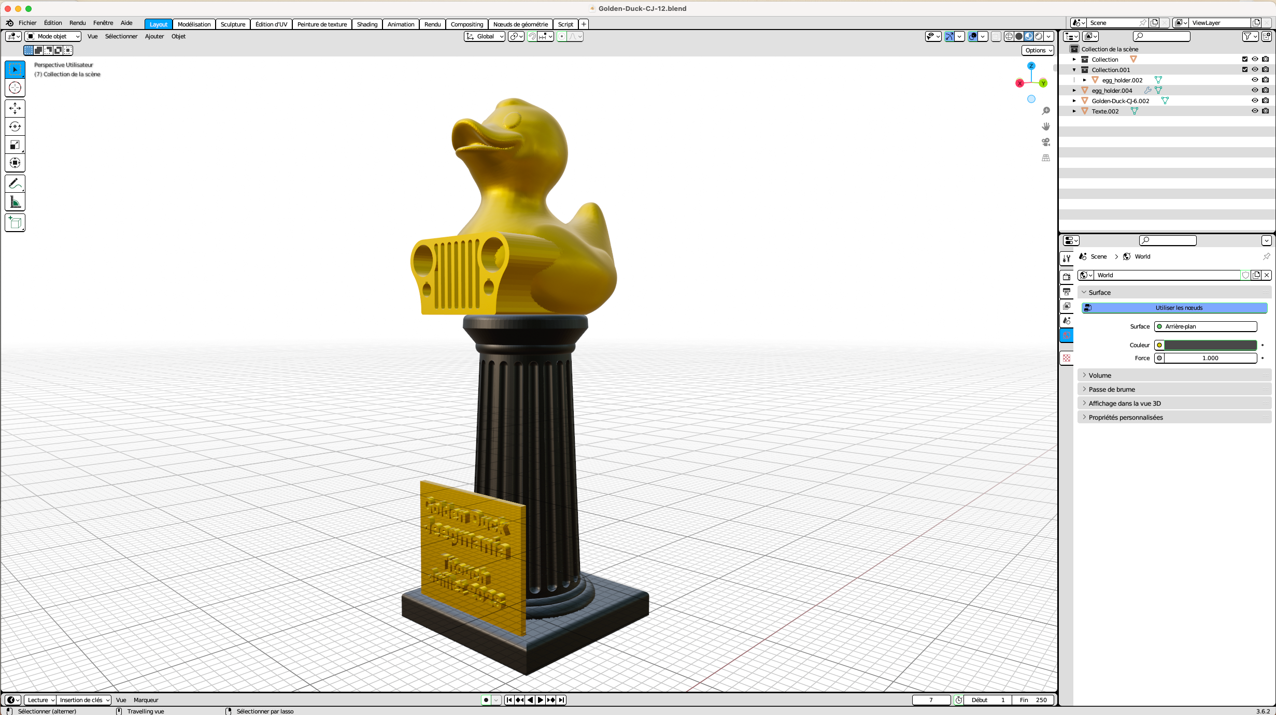The image size is (1276, 715).
Task: Click the Arrière-plan surface shader field
Action: tap(1206, 326)
